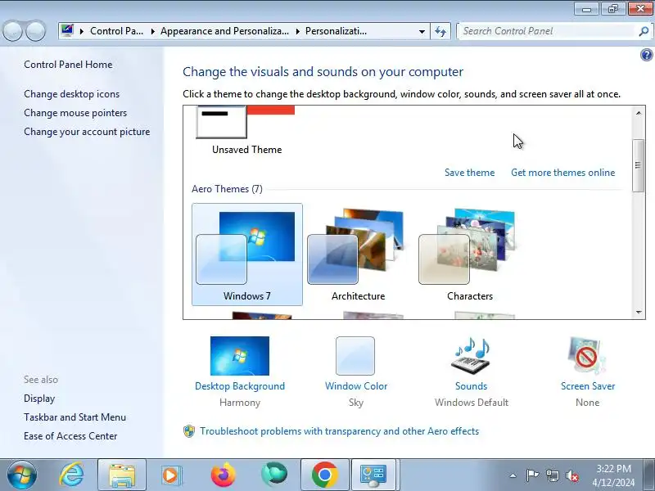This screenshot has height=491, width=655.
Task: Click the shield icon beside Troubleshoot link
Action: coord(189,431)
